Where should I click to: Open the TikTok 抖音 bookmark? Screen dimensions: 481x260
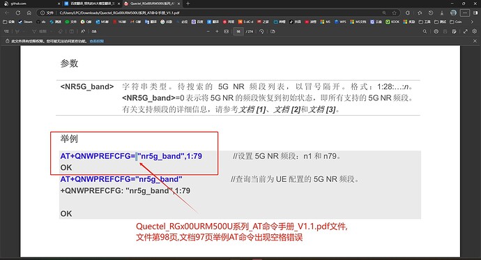point(295,22)
